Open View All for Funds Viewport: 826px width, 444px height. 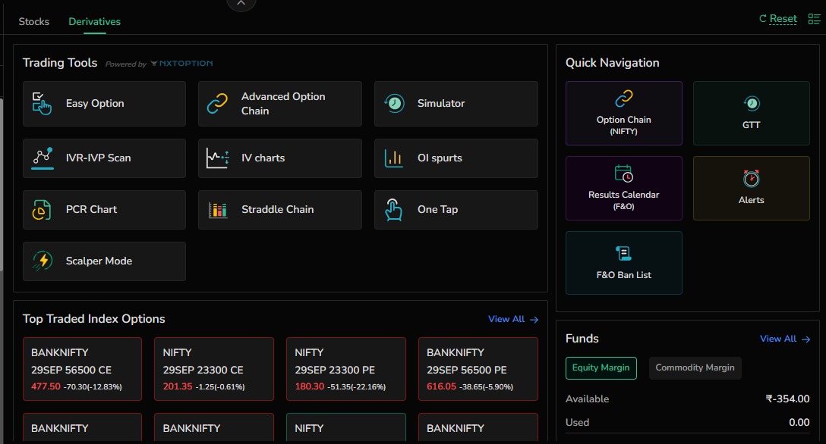778,339
